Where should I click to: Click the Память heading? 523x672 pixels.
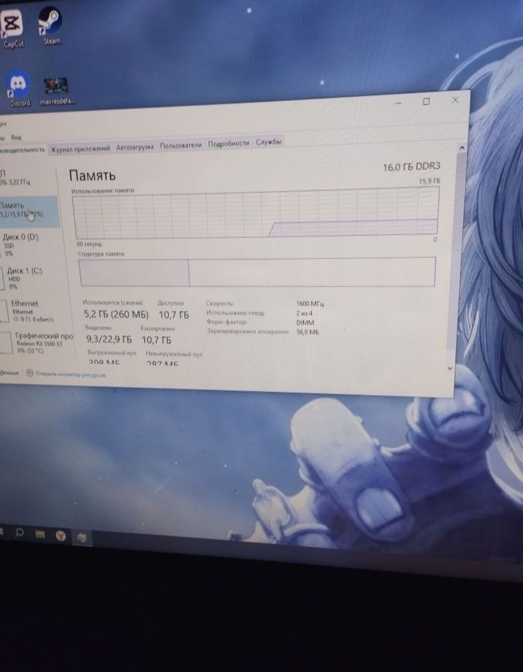click(92, 175)
